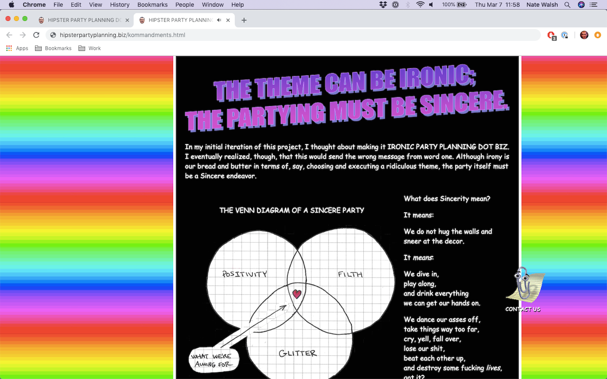Go back to the previous page

[9, 35]
